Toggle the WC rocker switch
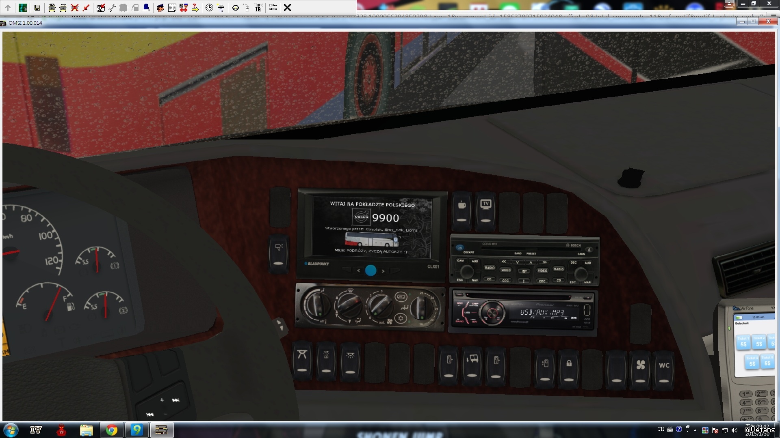This screenshot has width=780, height=438. click(x=664, y=367)
